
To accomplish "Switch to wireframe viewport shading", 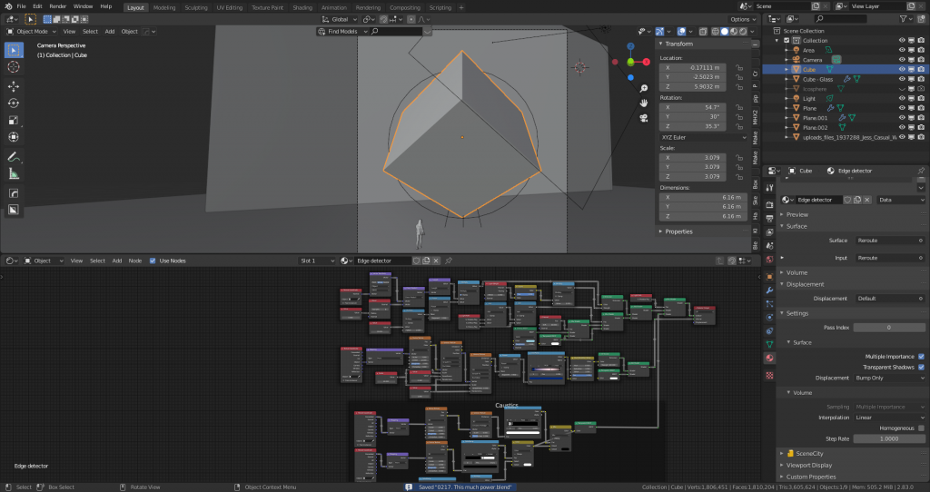I will (716, 32).
